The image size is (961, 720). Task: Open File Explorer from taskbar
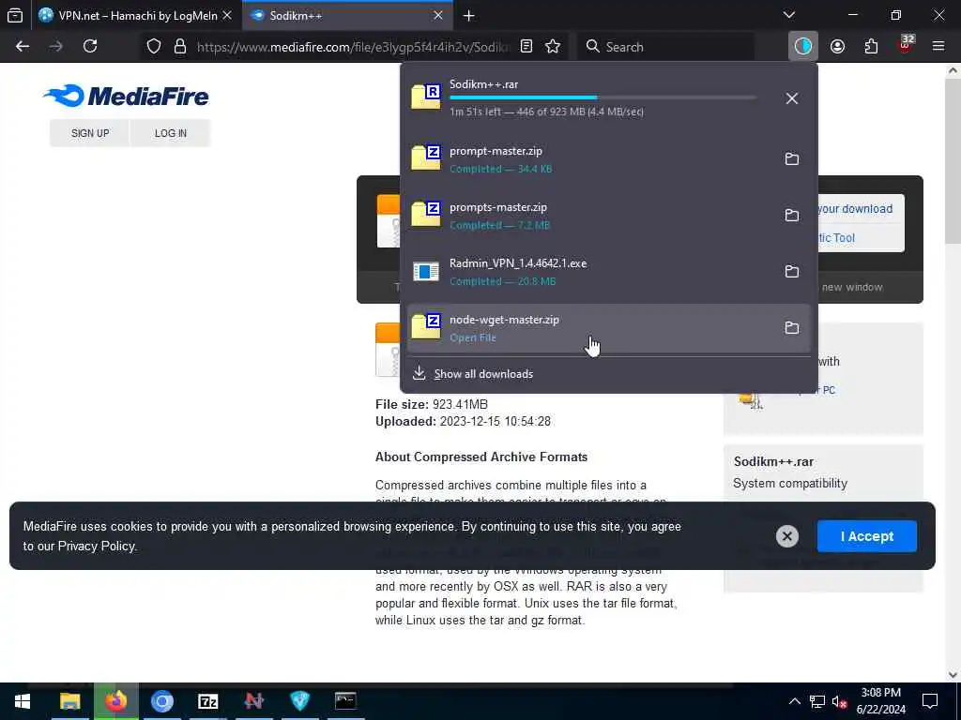(x=69, y=701)
